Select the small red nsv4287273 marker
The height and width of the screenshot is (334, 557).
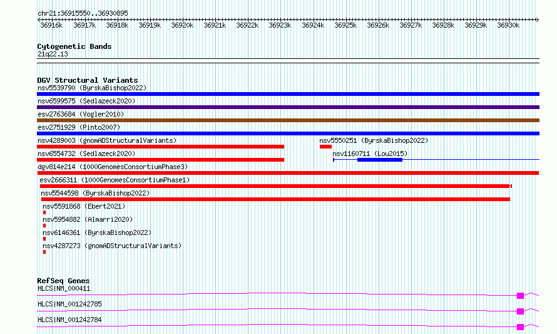[44, 252]
